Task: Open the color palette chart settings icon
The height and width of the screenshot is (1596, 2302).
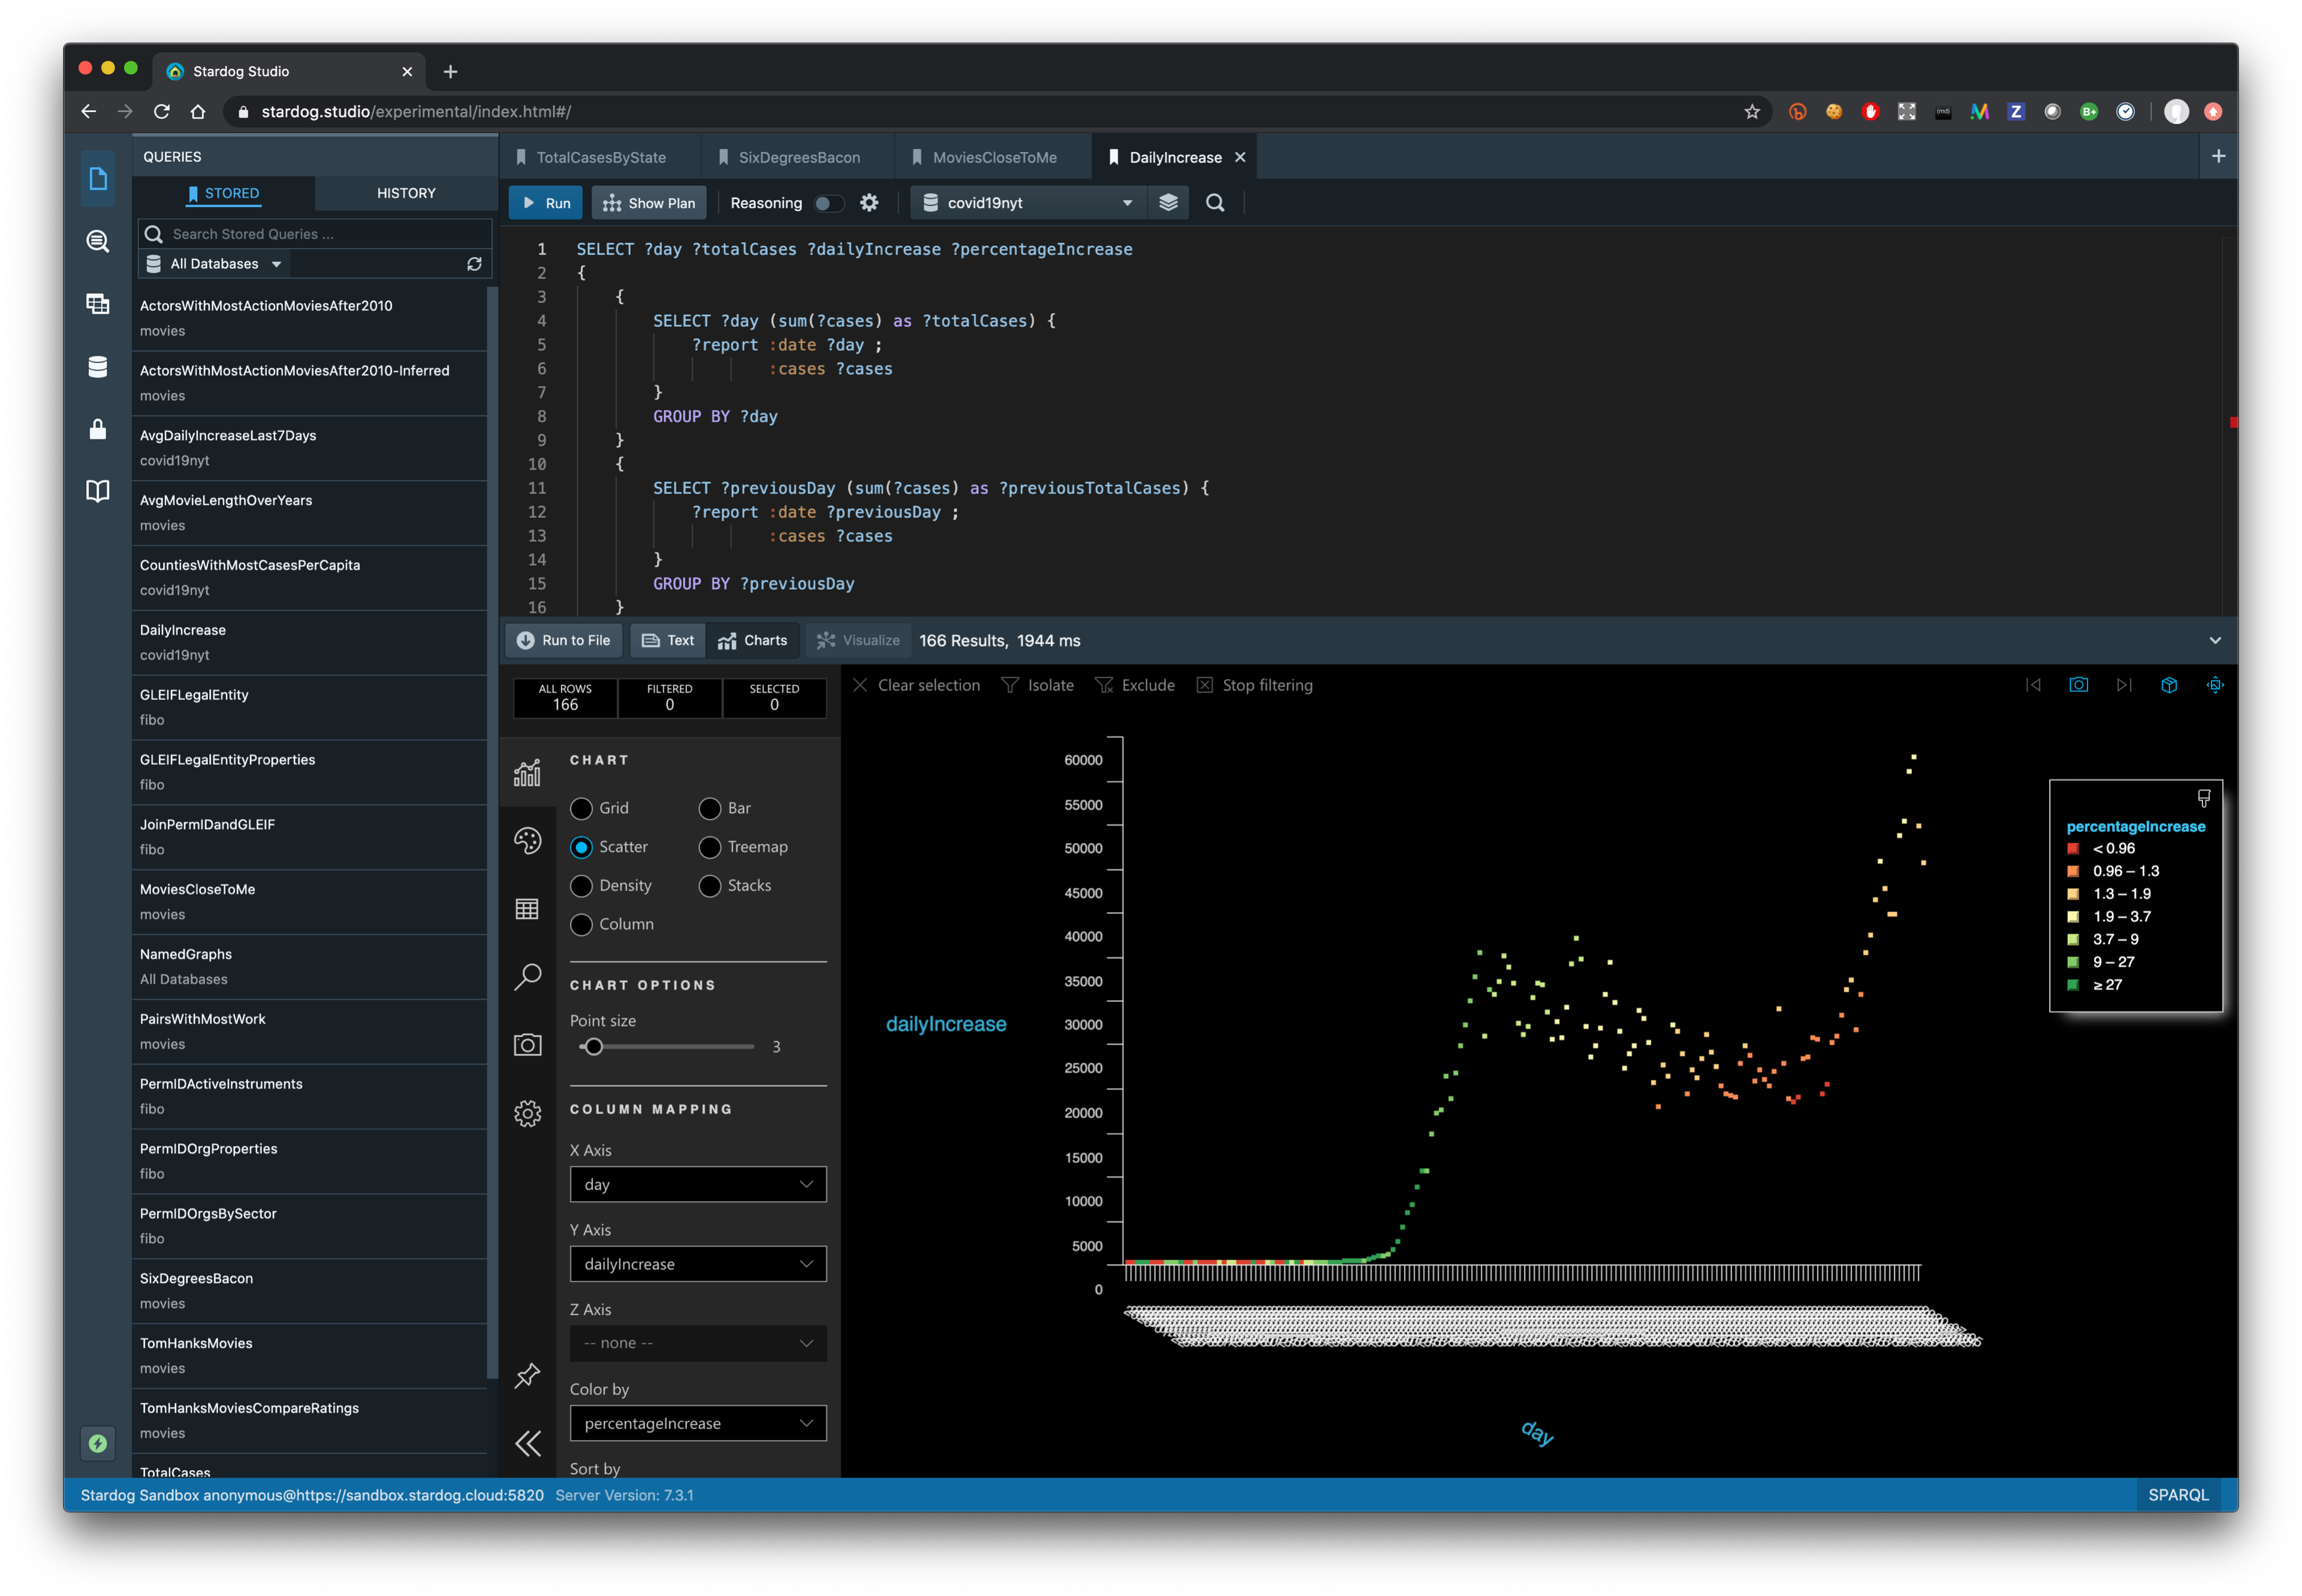Action: coord(527,841)
